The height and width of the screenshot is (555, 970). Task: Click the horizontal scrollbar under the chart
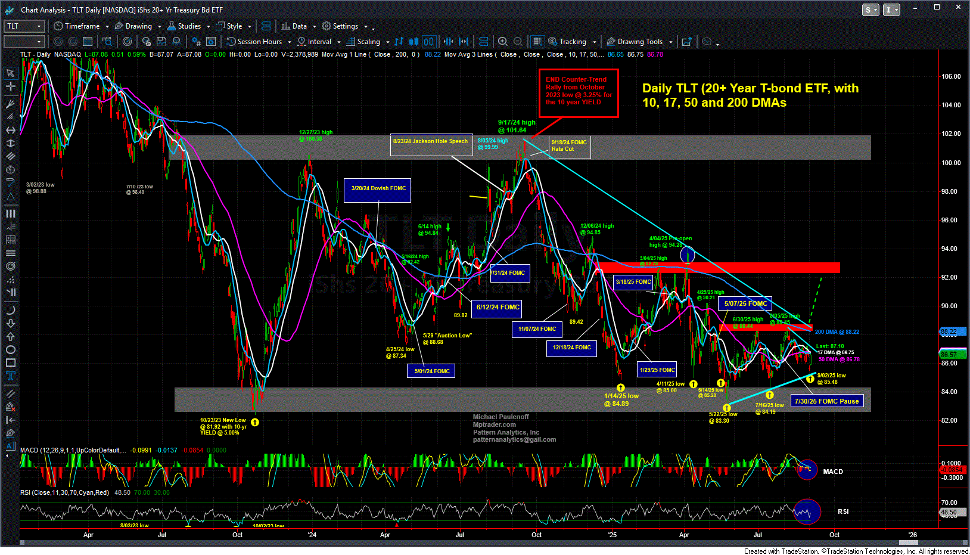(x=477, y=542)
